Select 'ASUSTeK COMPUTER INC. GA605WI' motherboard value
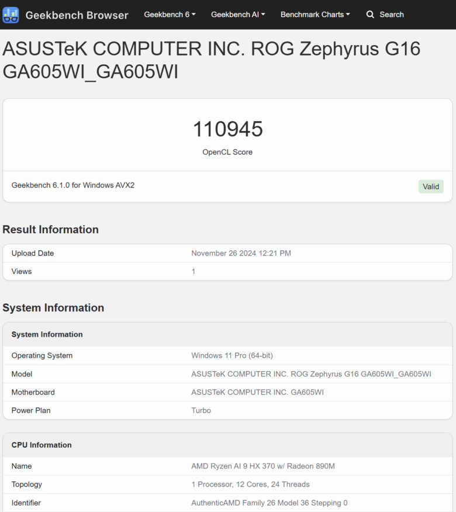 click(x=257, y=392)
